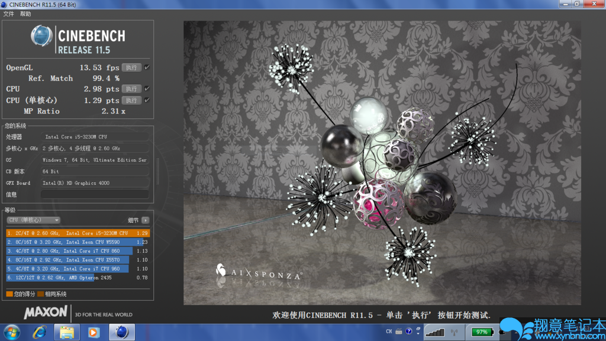Click the 信息 input field

(x=95, y=194)
